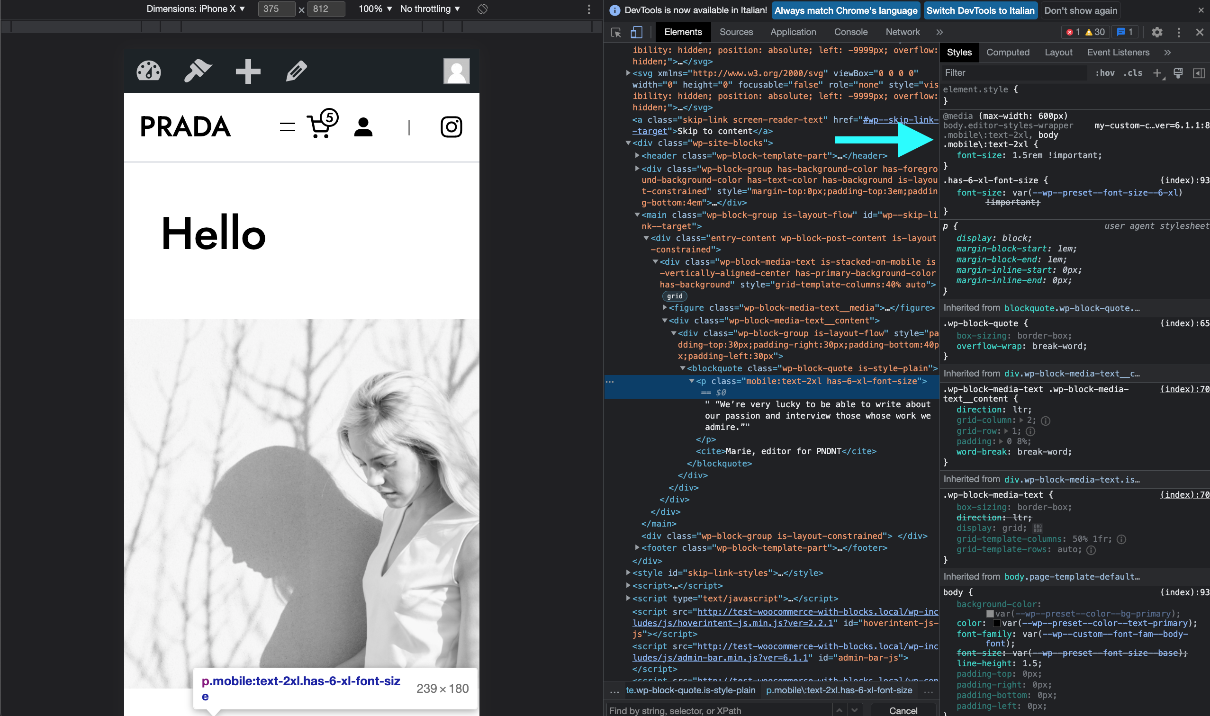
Task: Click the WordPress dashboard gauge icon
Action: point(149,71)
